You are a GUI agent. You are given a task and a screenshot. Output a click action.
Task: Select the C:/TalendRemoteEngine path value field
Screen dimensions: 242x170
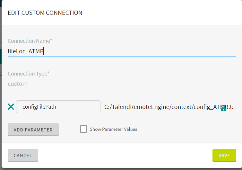[169, 107]
